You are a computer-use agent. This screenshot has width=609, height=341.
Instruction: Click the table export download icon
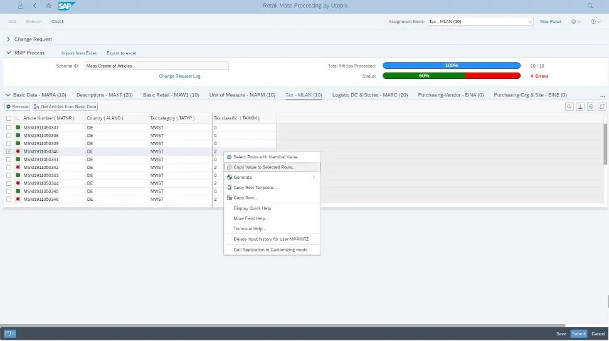(580, 107)
